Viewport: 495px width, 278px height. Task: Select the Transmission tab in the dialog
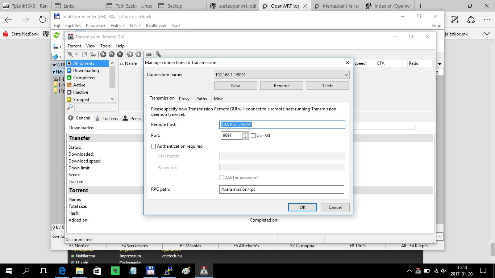pyautogui.click(x=162, y=98)
